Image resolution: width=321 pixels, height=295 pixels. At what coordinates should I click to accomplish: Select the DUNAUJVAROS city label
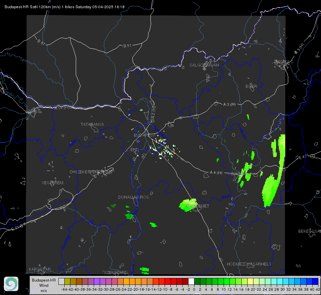(133, 197)
